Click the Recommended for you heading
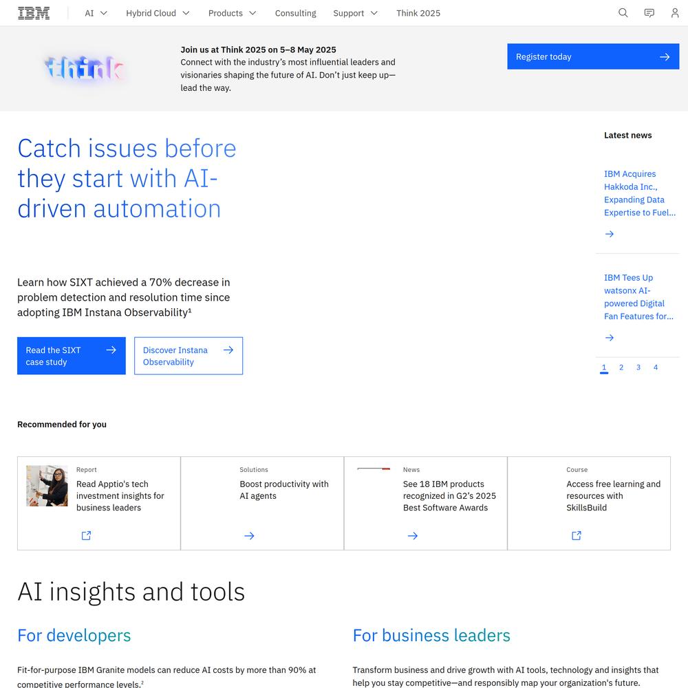Screen dimensions: 688x688 62,424
